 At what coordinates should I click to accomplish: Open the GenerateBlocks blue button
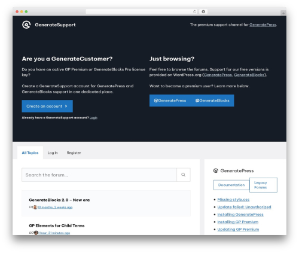coord(212,100)
